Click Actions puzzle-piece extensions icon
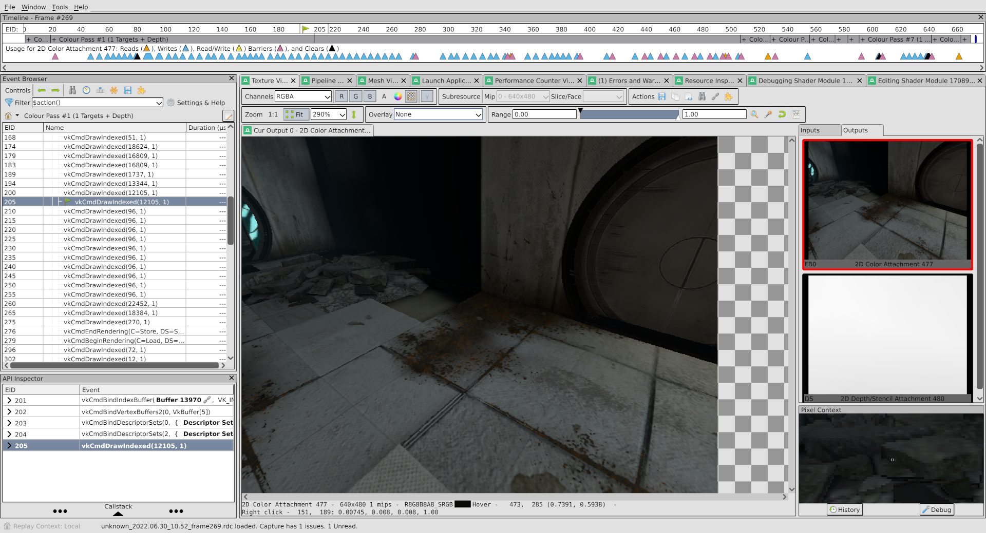Viewport: 986px width, 533px height. (x=729, y=96)
